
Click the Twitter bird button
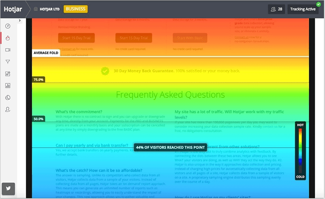pyautogui.click(x=8, y=188)
